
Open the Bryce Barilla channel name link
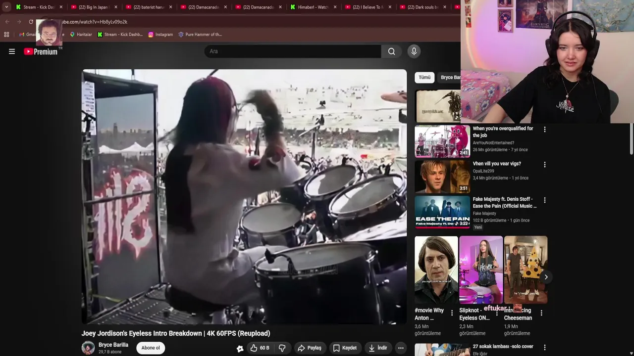tap(113, 345)
